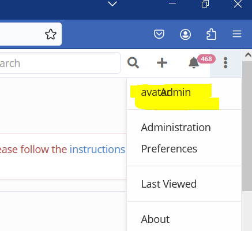Open the plus quick create icon
Screen dimensions: 252x231
click(x=162, y=63)
